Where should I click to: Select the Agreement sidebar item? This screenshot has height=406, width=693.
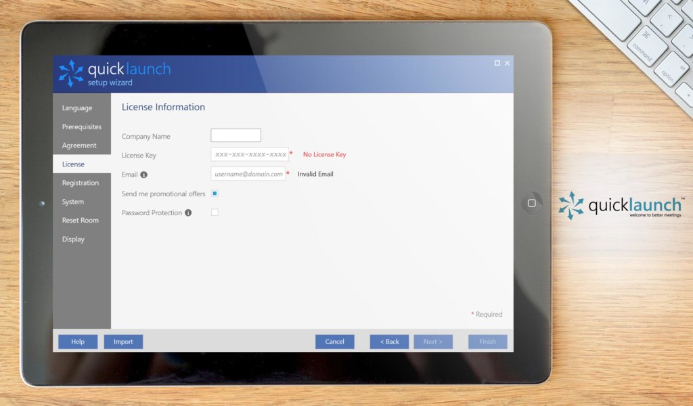coord(79,145)
